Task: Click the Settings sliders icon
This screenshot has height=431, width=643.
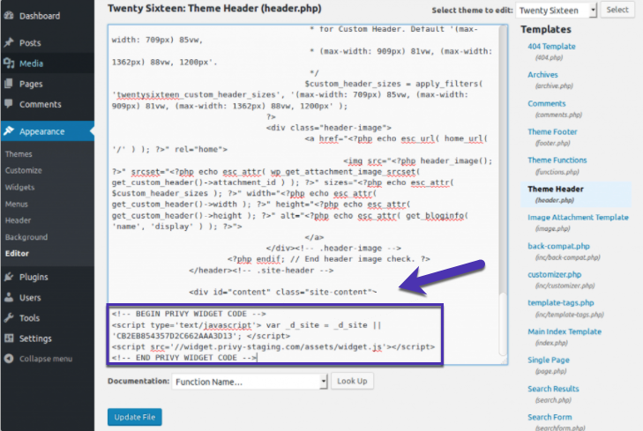Action: 9,338
